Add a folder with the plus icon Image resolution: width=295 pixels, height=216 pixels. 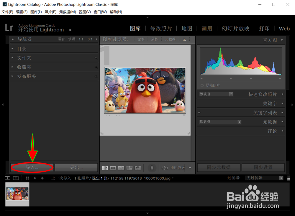[x=96, y=58]
